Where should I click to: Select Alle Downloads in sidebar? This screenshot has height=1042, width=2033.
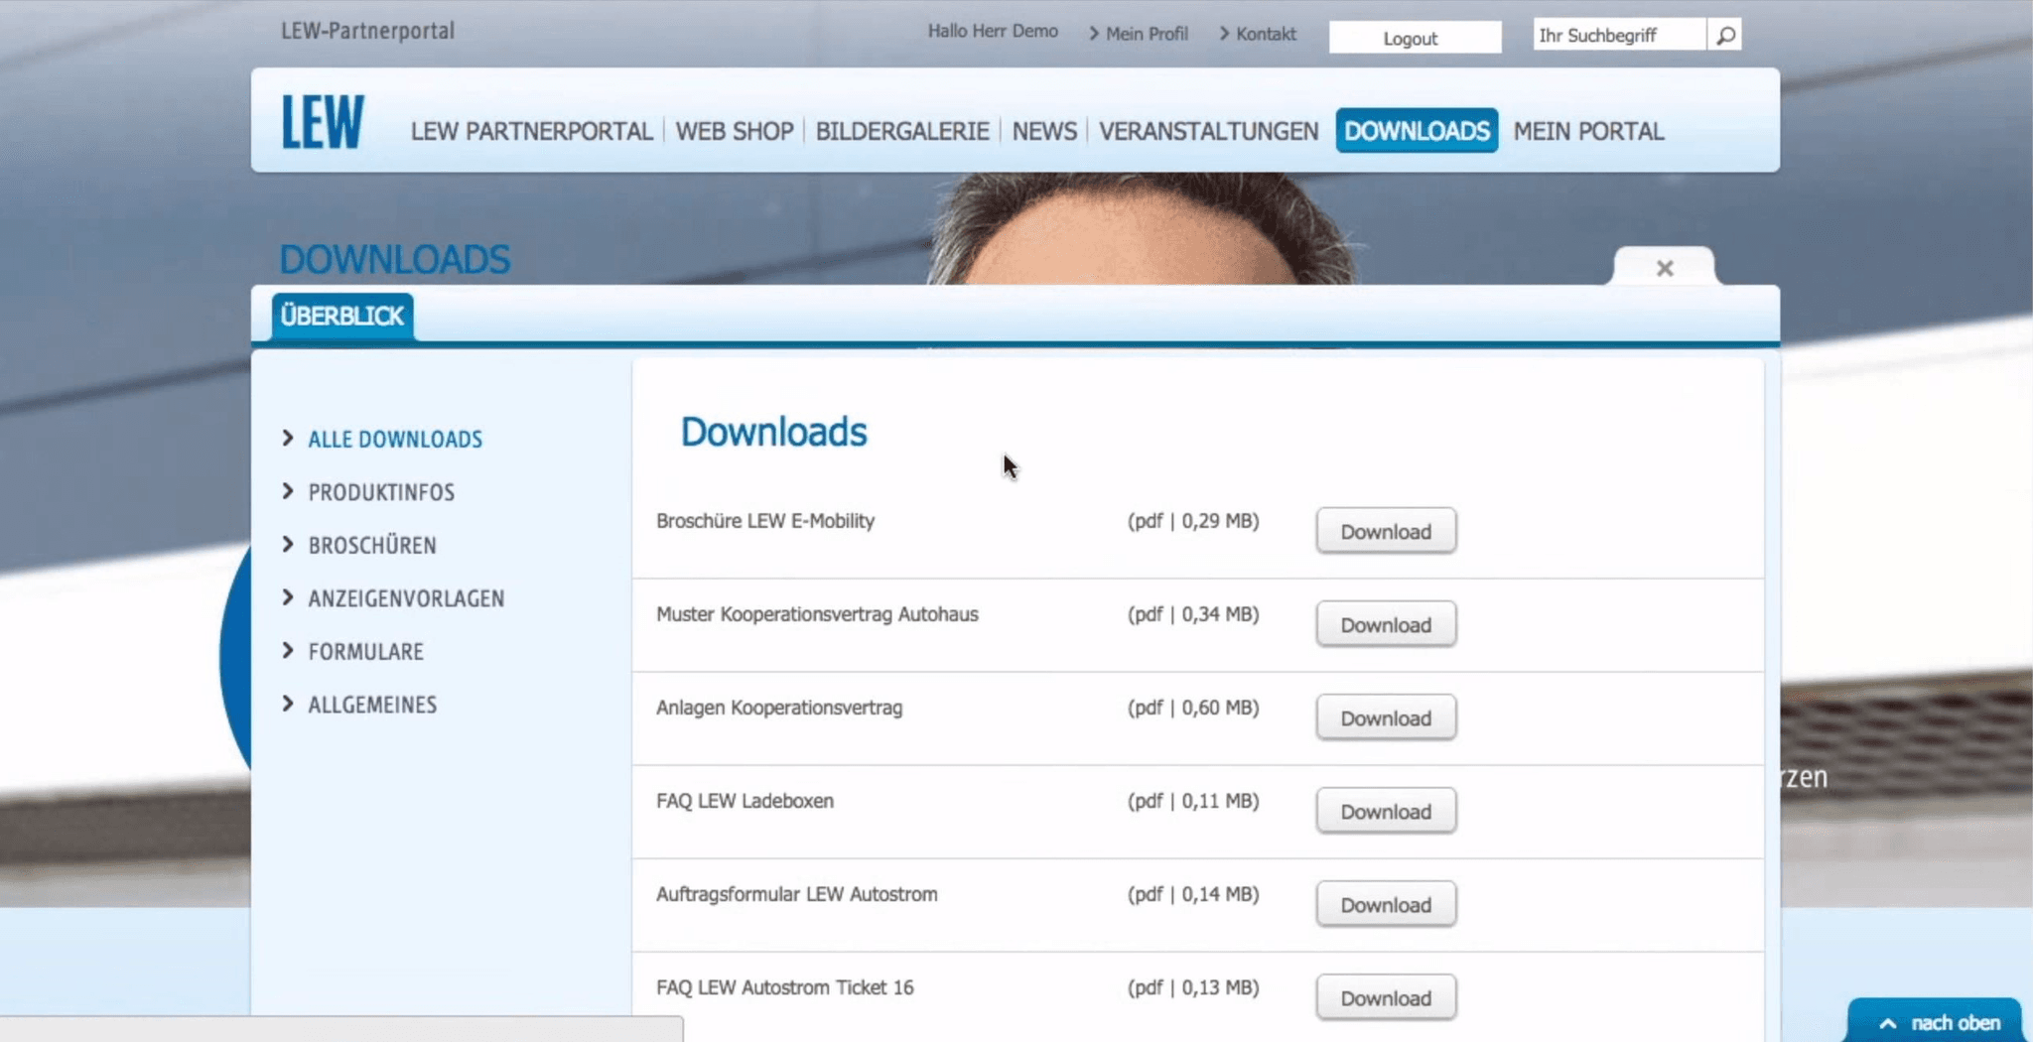click(x=394, y=439)
